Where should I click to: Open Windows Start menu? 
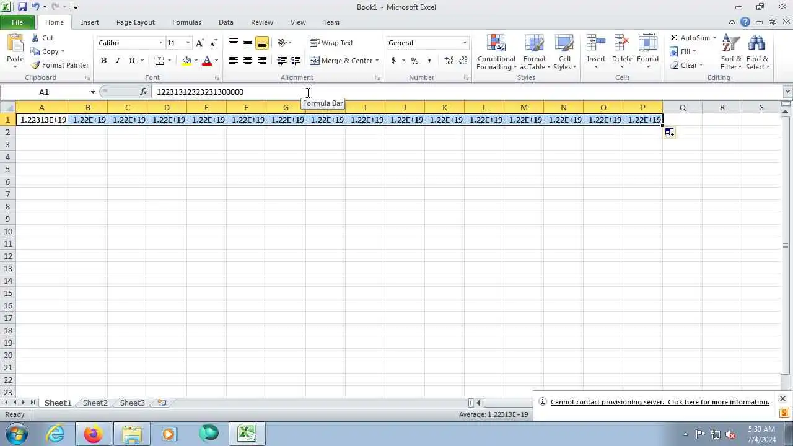tap(17, 434)
